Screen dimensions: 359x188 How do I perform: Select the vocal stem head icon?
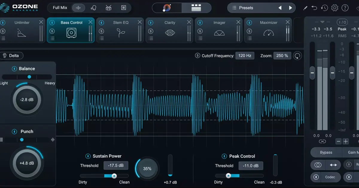click(x=94, y=8)
